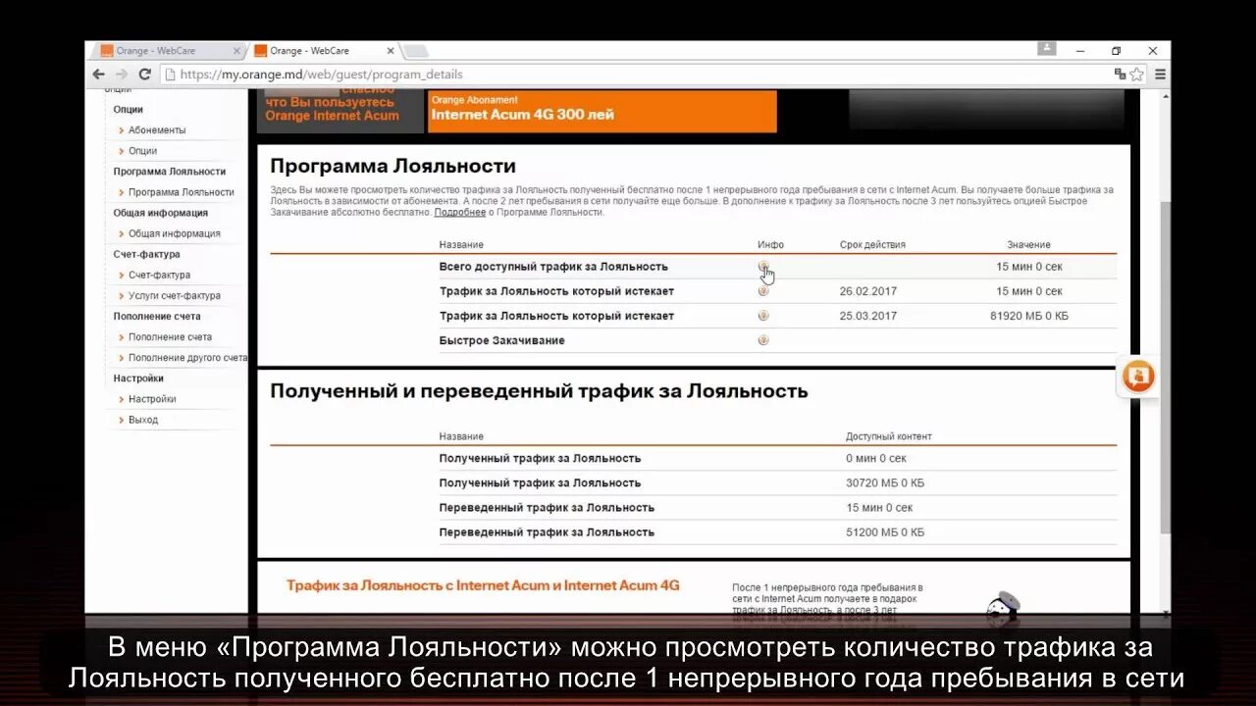Image resolution: width=1256 pixels, height=706 pixels.
Task: Open Пополнение другого счета in sidebar
Action: (x=187, y=358)
